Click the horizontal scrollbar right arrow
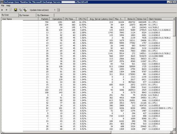The height and width of the screenshot is (134, 177). pos(171,132)
